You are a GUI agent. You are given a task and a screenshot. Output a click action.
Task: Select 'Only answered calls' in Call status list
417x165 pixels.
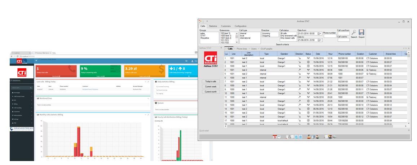pos(289,36)
